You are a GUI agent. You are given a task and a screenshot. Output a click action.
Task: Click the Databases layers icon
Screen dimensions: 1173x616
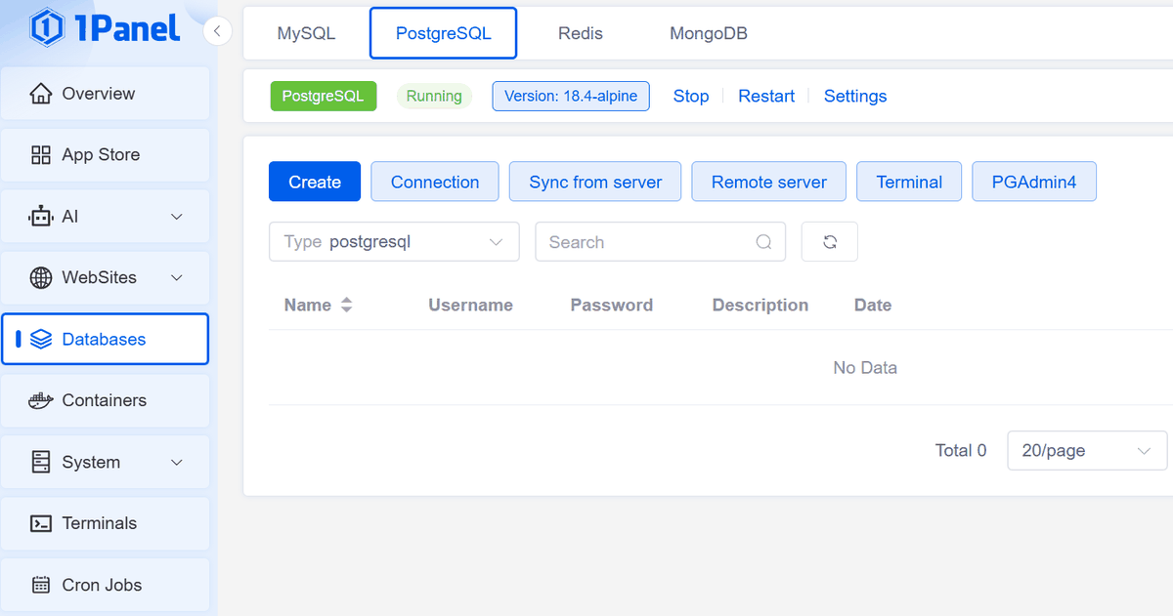[41, 339]
